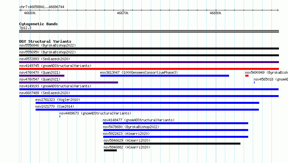Select the small red bar under nsv5490949
The width and height of the screenshot is (288, 163).
247,76
